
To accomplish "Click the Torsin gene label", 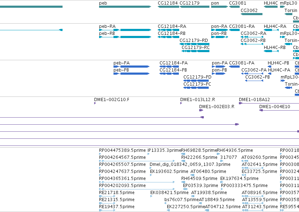I will (291, 10).
